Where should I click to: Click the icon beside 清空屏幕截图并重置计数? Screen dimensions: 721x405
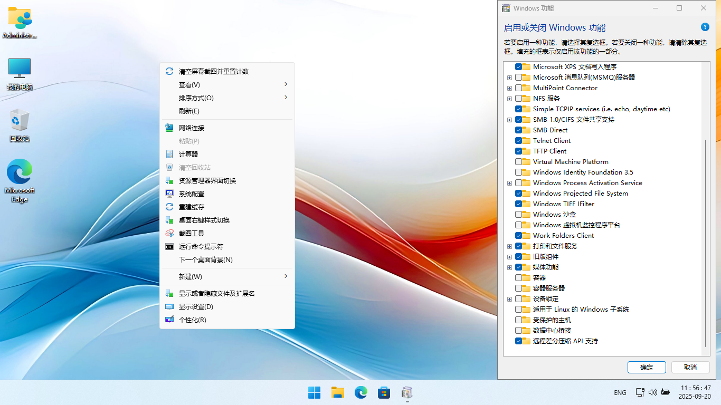(x=169, y=71)
